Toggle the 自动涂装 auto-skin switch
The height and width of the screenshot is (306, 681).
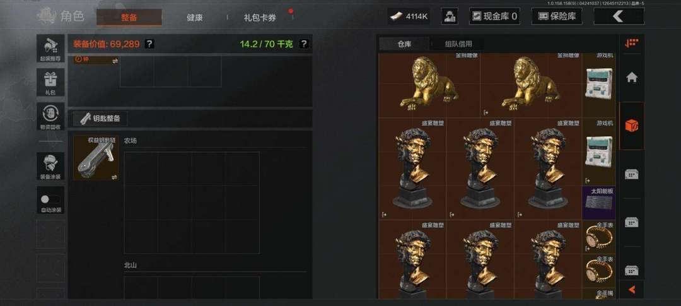(x=51, y=200)
